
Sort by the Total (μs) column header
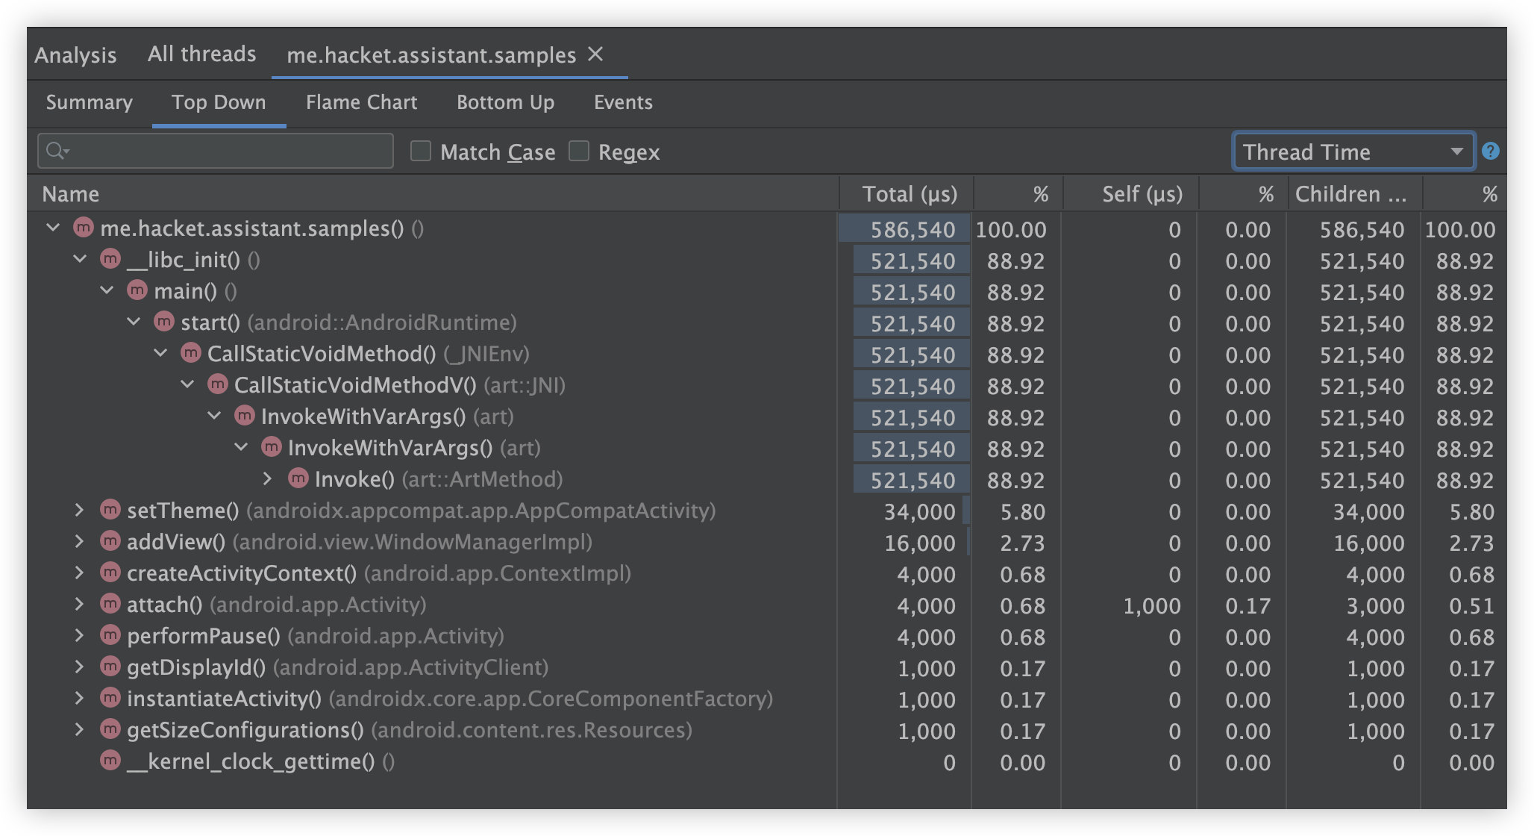(909, 194)
